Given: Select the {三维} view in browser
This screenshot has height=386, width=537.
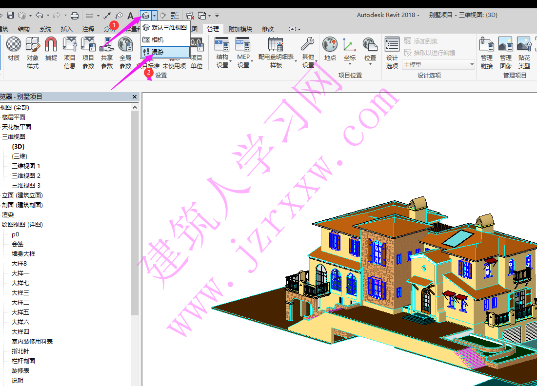Looking at the screenshot, I should [20, 156].
